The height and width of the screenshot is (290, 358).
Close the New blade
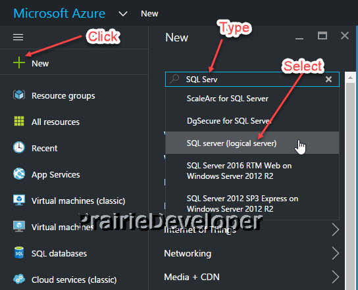point(345,36)
